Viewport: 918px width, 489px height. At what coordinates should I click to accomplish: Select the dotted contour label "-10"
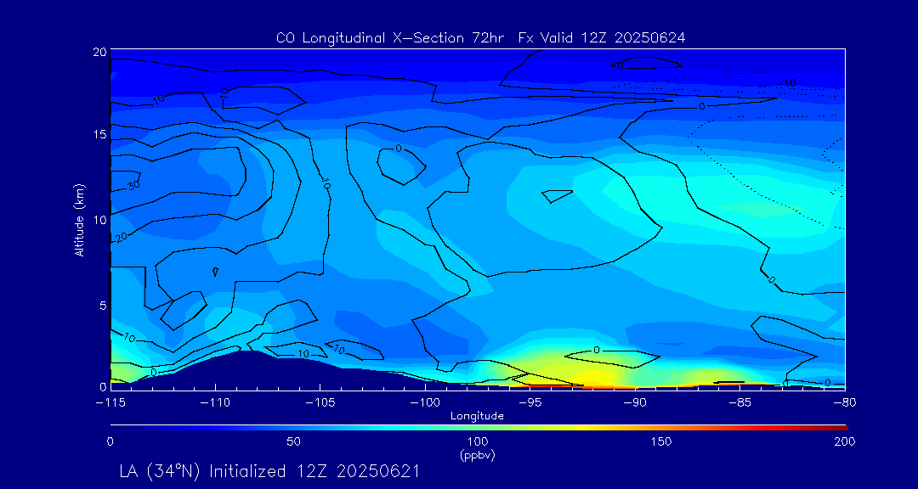coord(787,84)
